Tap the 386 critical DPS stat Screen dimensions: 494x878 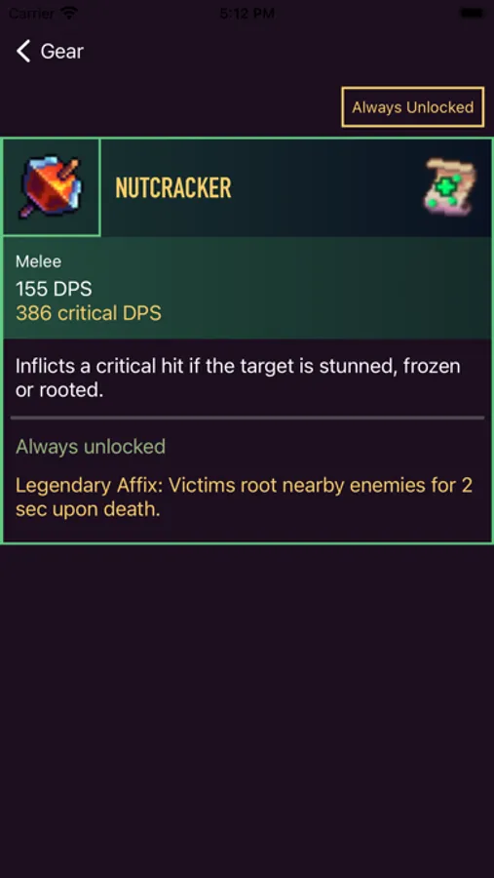pyautogui.click(x=89, y=313)
